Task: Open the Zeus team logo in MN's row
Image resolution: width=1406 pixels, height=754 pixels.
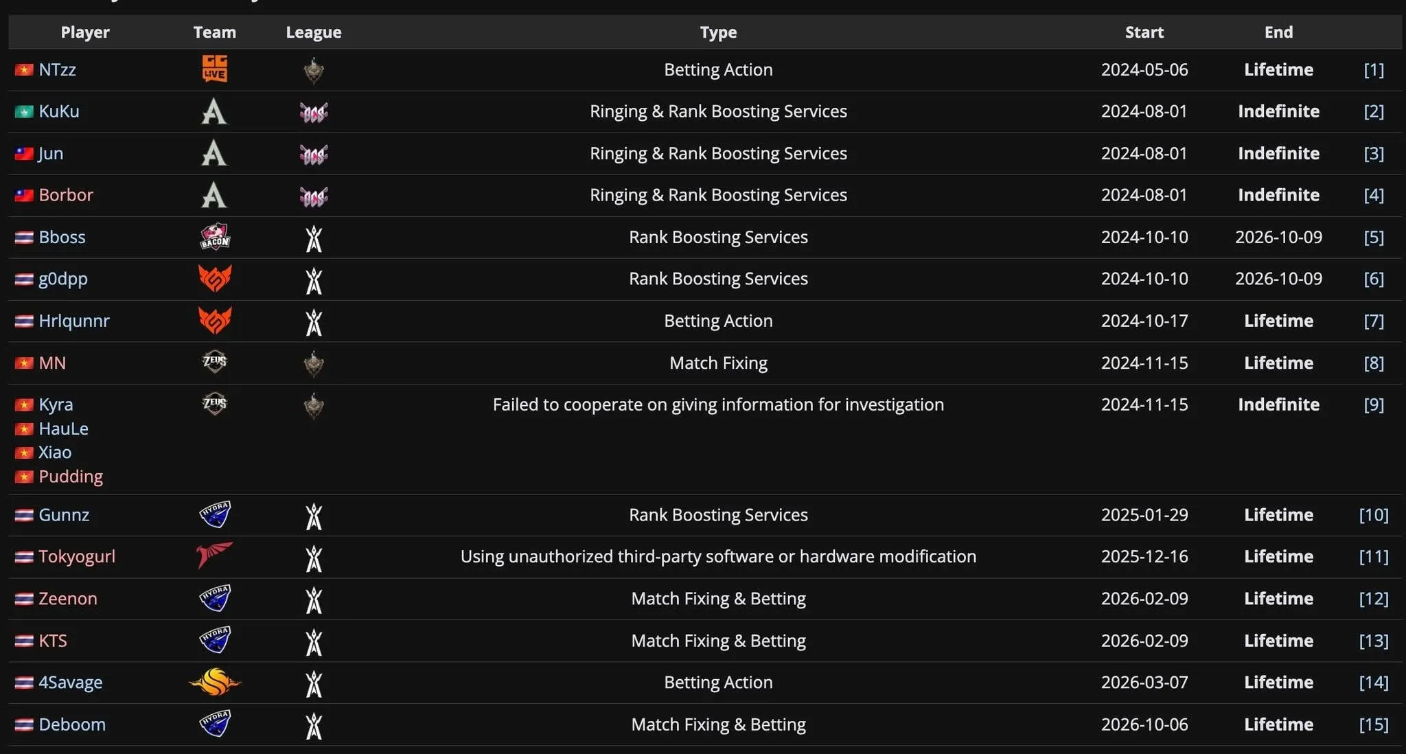Action: pyautogui.click(x=214, y=362)
